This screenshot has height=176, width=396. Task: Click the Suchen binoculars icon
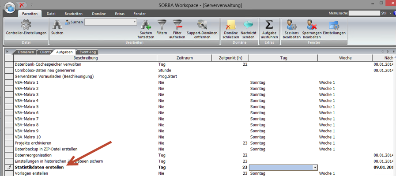click(x=57, y=25)
